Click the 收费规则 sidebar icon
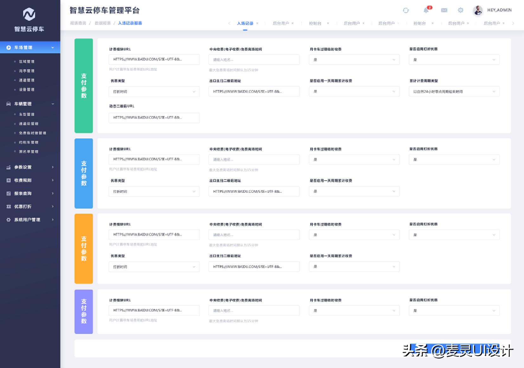This screenshot has width=524, height=368. (x=8, y=180)
